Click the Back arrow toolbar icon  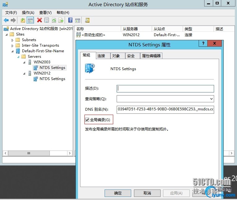pos(6,20)
